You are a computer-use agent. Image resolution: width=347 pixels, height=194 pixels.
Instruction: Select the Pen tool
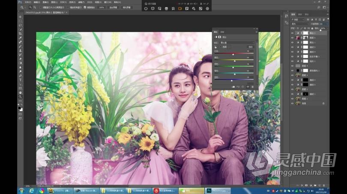pos(21,75)
